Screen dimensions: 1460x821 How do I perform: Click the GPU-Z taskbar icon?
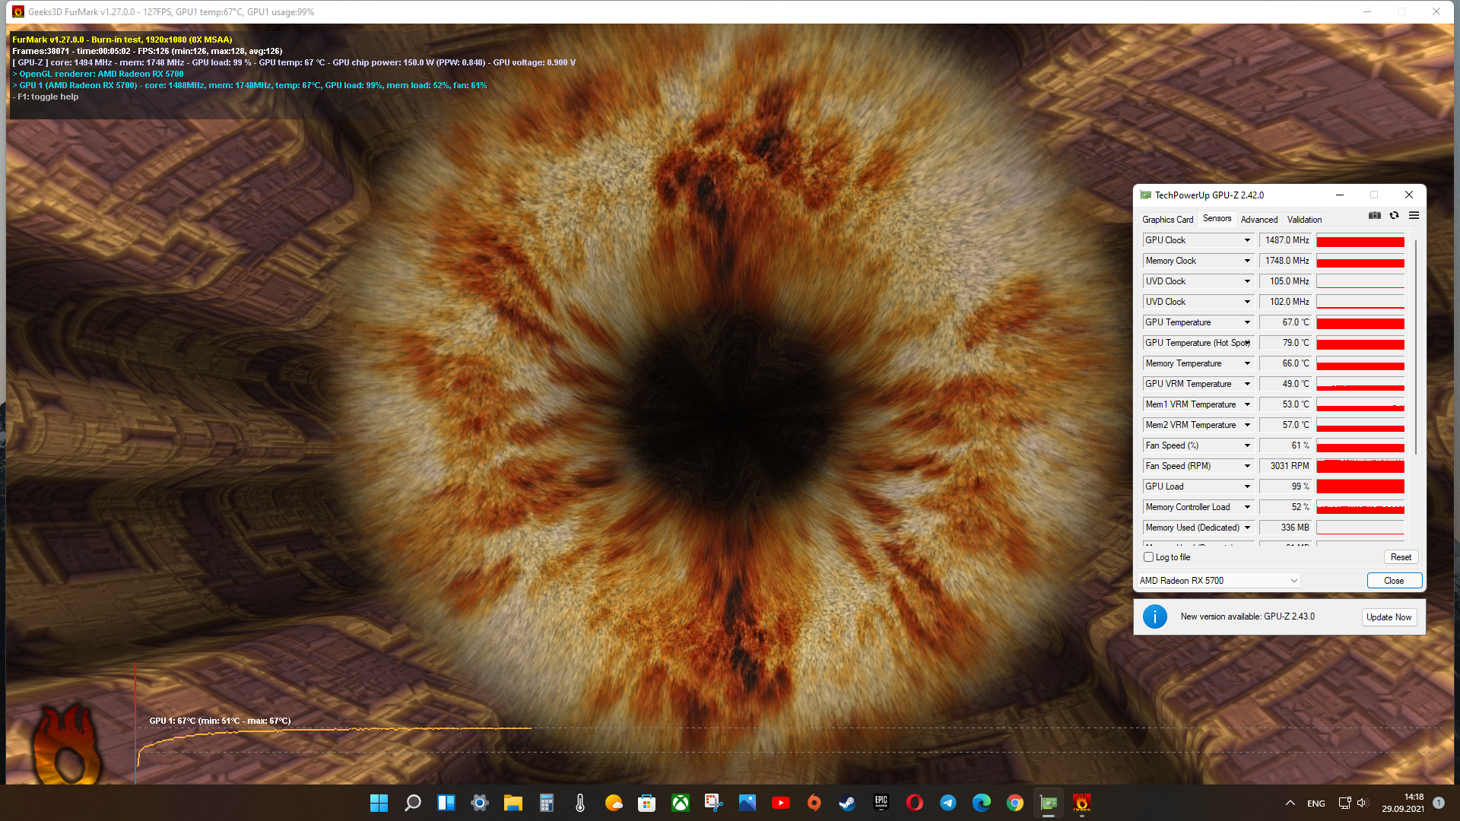(1049, 803)
